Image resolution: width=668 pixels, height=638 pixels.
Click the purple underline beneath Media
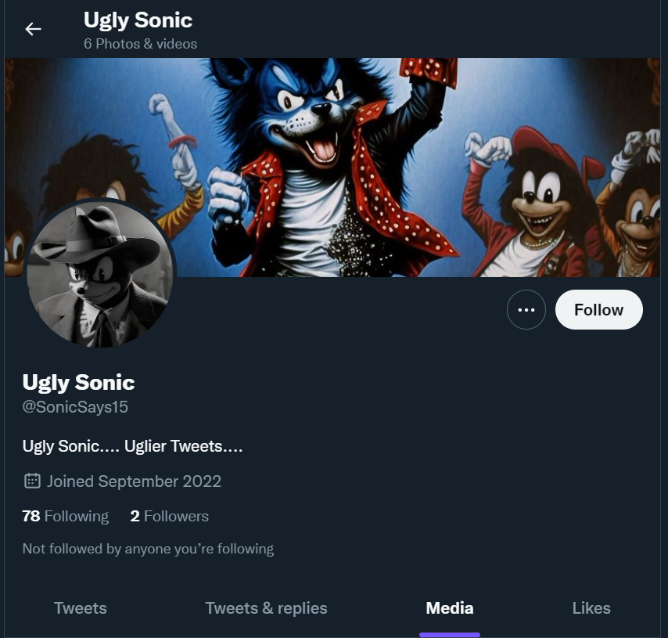point(450,635)
